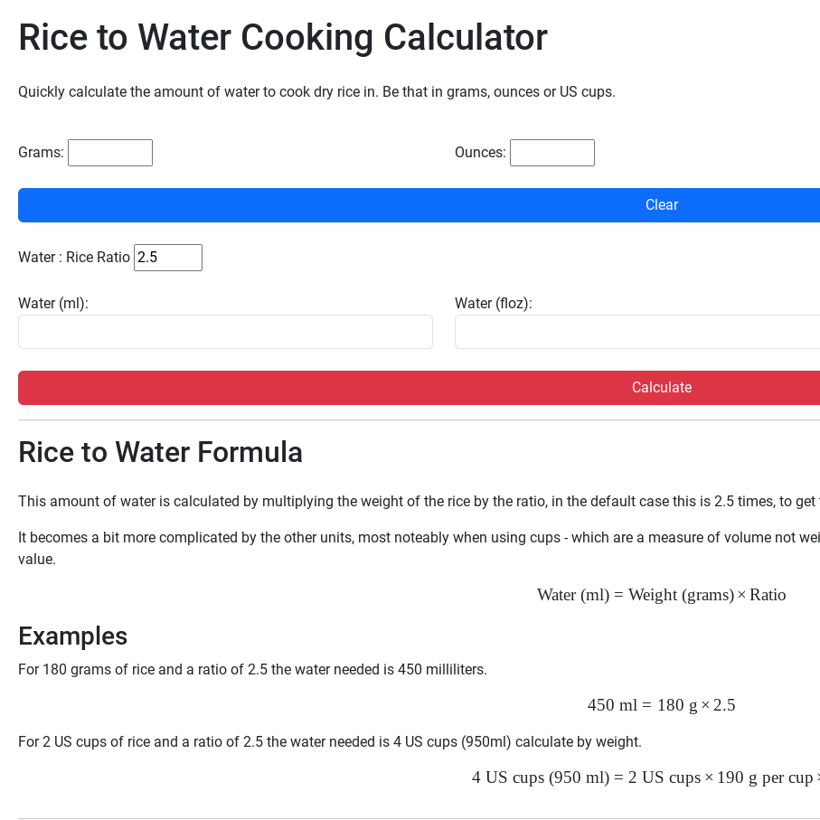Click the 'Water : Rice Ratio' label
This screenshot has width=820, height=820.
pos(74,258)
